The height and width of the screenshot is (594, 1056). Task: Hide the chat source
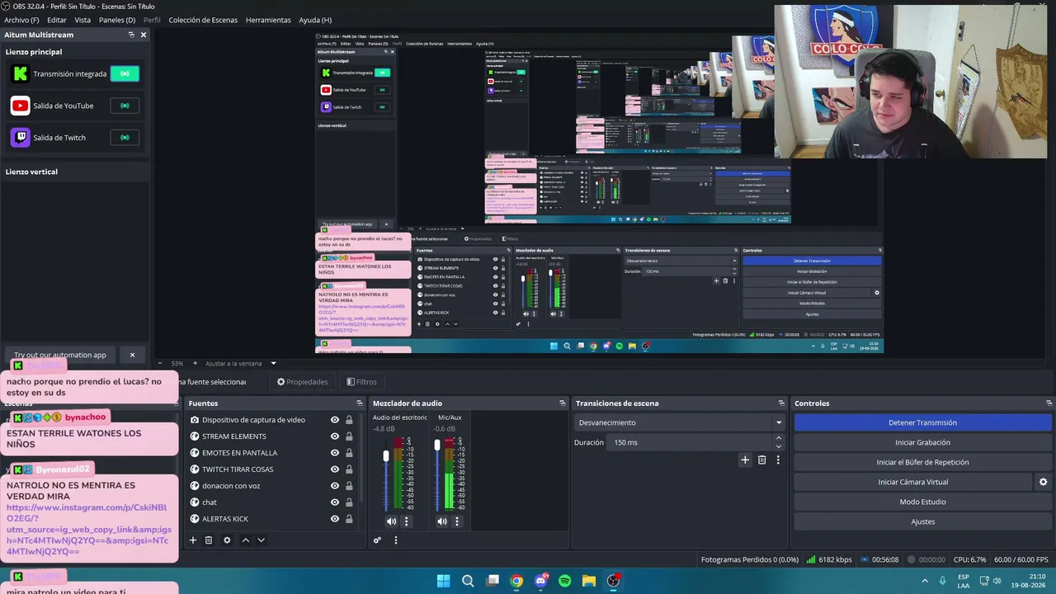pos(335,502)
